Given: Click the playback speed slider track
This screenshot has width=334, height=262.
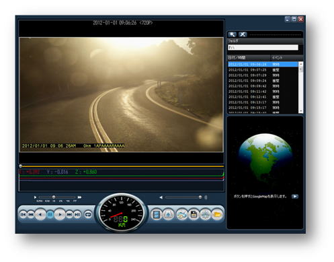Looking at the screenshot, I should tap(57, 197).
